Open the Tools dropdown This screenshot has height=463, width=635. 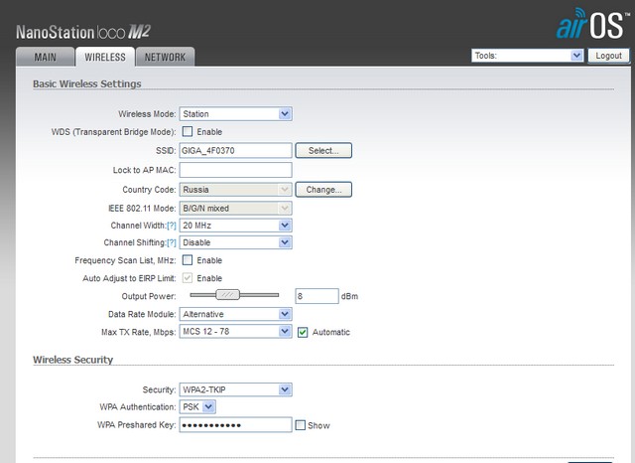pyautogui.click(x=527, y=57)
